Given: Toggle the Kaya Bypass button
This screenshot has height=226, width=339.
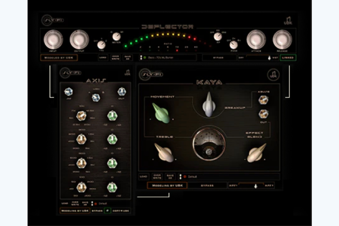Looking at the screenshot, I should tap(207, 186).
